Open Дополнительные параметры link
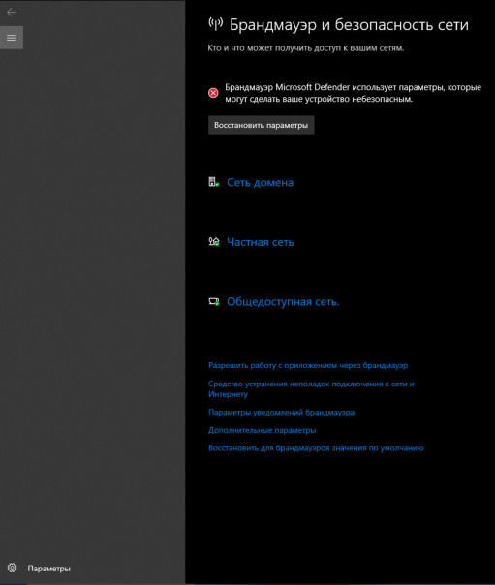The image size is (495, 585). [x=262, y=430]
